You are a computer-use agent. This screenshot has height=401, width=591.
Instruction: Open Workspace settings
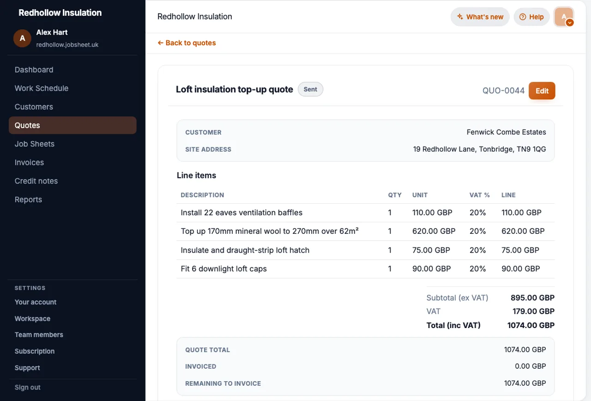tap(32, 319)
